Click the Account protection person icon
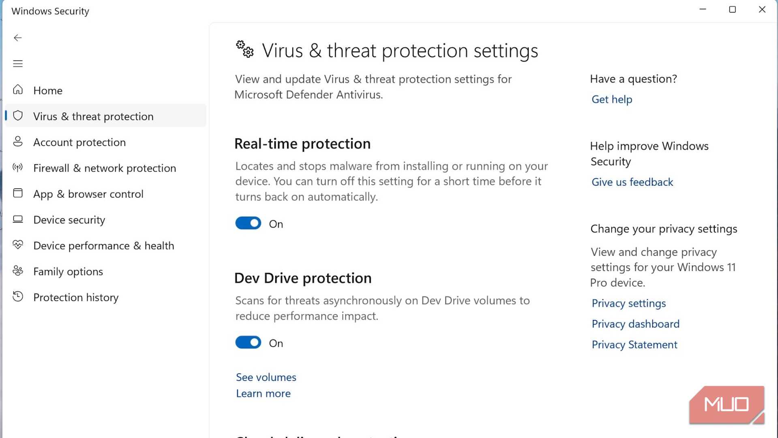The image size is (778, 438). [18, 142]
